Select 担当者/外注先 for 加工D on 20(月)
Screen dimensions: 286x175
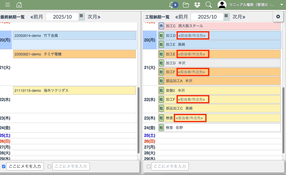(193, 36)
